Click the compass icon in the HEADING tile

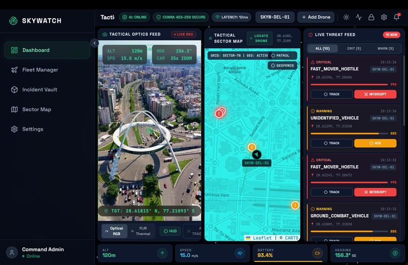click(395, 253)
